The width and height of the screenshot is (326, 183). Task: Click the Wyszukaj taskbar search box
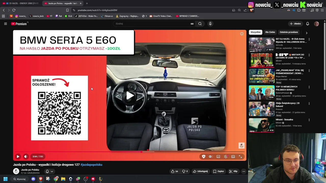[20, 179]
